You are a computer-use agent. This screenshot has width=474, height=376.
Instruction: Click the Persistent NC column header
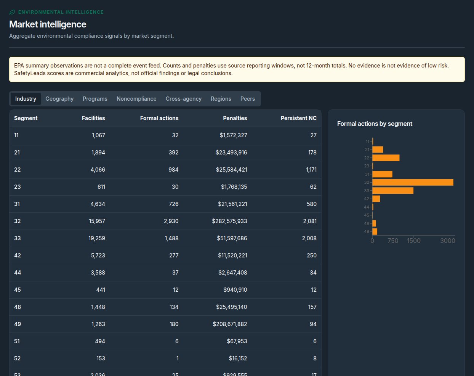pos(299,118)
